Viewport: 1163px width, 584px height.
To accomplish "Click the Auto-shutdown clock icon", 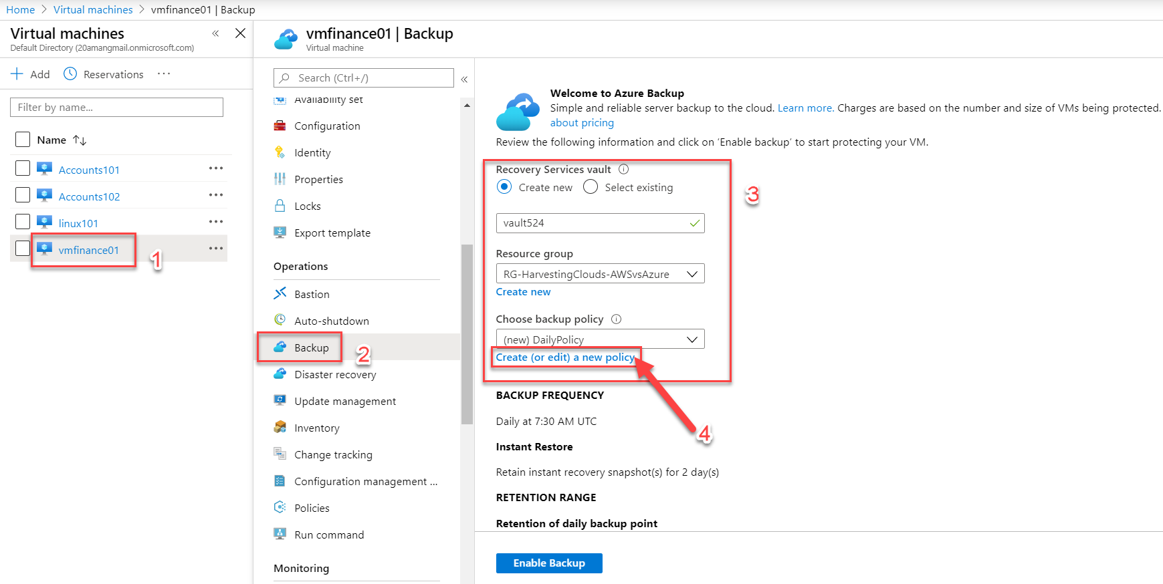I will click(x=280, y=320).
